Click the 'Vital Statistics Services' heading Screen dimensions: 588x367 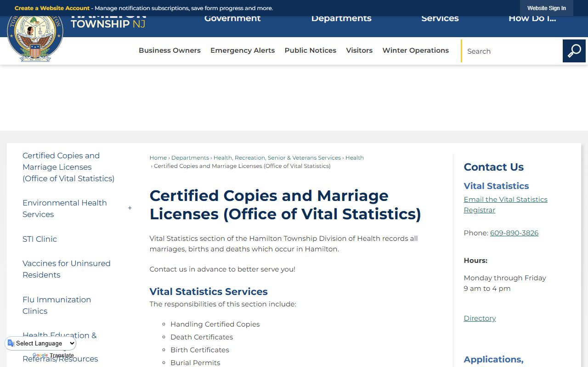(209, 292)
